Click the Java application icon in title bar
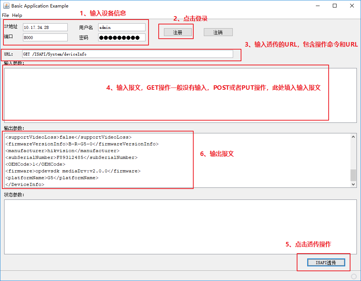 tap(6, 6)
